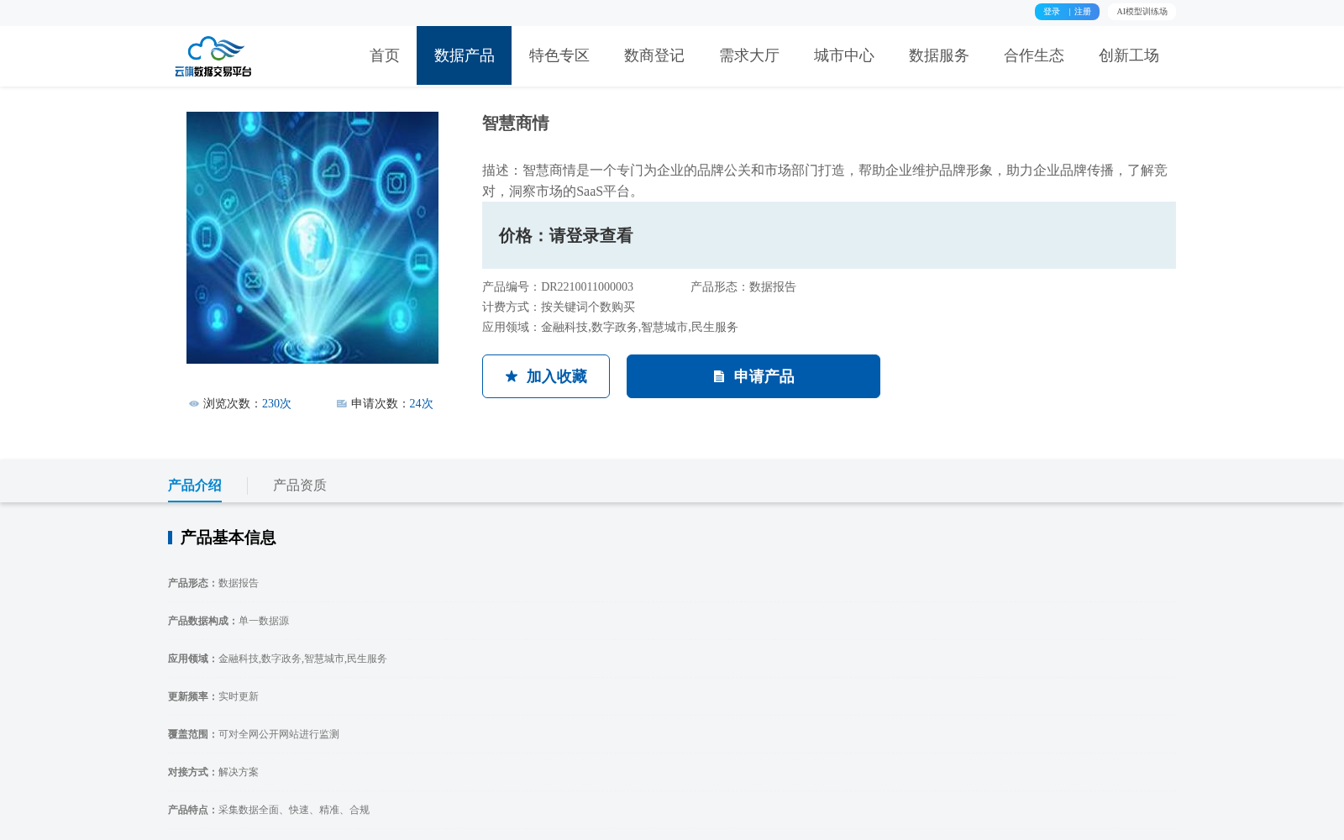The image size is (1344, 840).
Task: Click the icon beside 申请次数
Action: [x=342, y=404]
